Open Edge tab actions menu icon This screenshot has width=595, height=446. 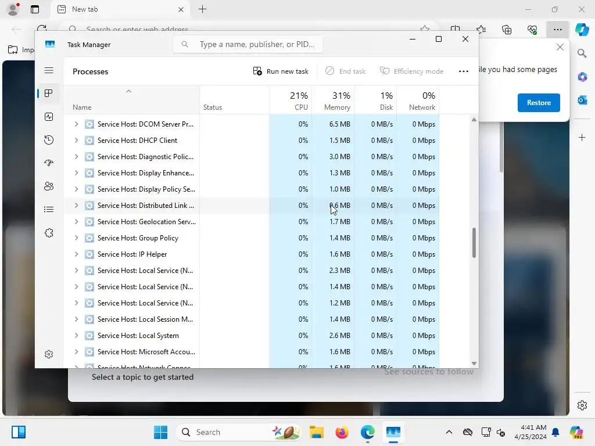click(34, 9)
